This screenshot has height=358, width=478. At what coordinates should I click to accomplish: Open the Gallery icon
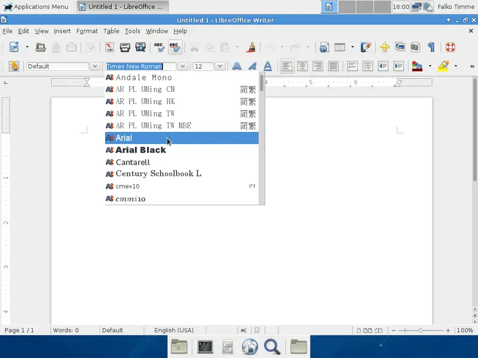(x=400, y=47)
